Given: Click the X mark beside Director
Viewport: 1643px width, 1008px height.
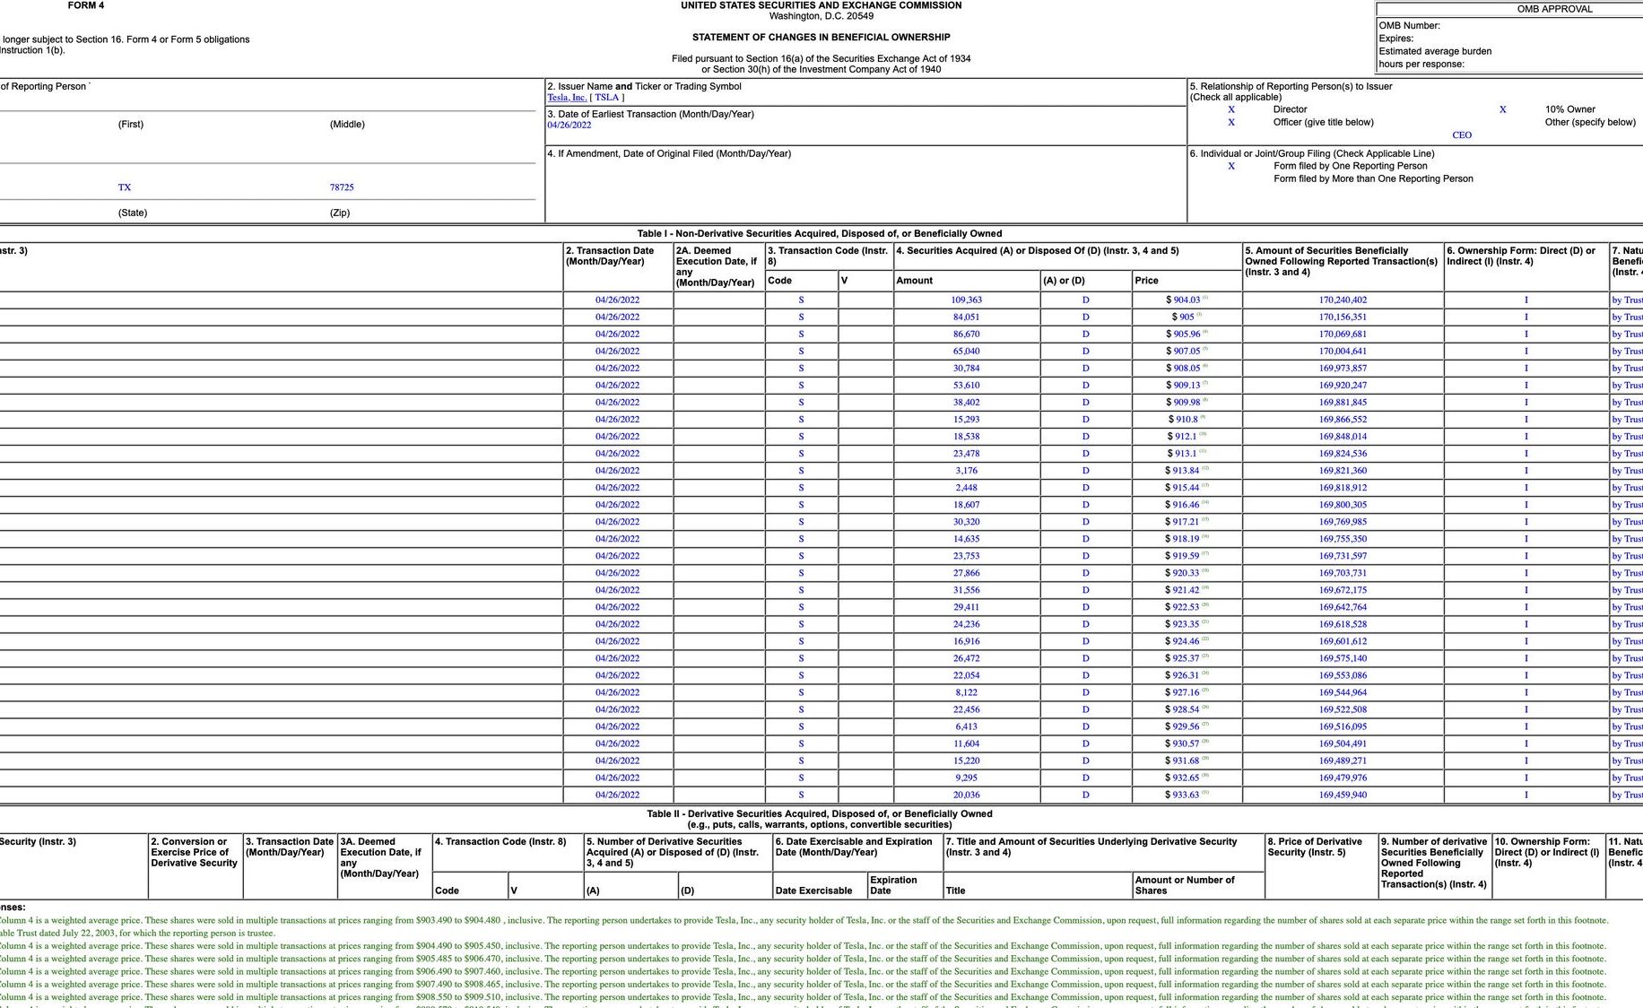Looking at the screenshot, I should click(x=1231, y=109).
